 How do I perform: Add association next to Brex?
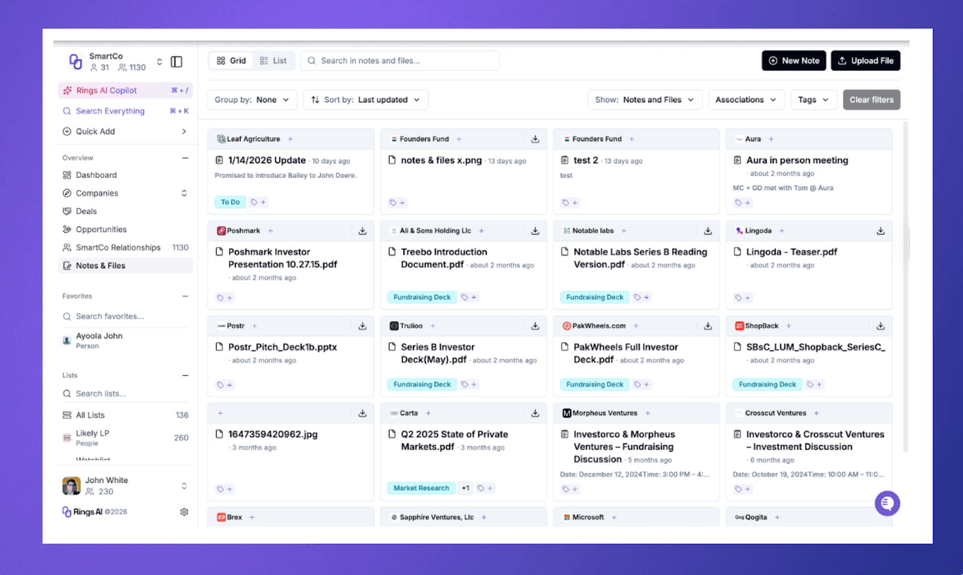[x=252, y=517]
